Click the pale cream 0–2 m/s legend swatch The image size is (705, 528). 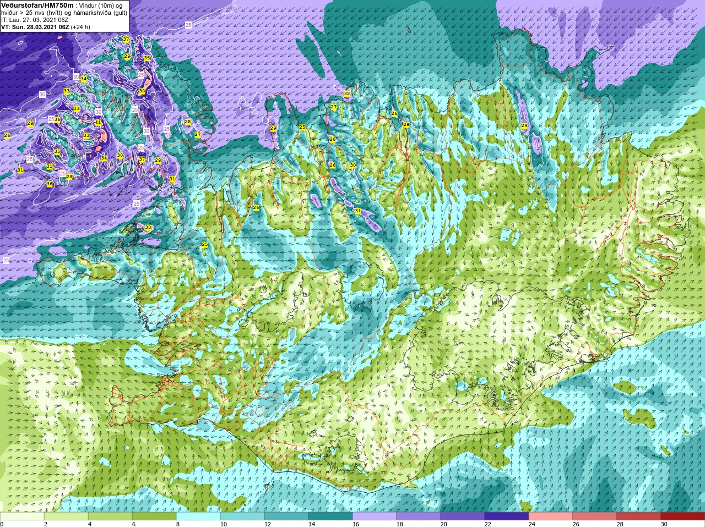click(22, 516)
